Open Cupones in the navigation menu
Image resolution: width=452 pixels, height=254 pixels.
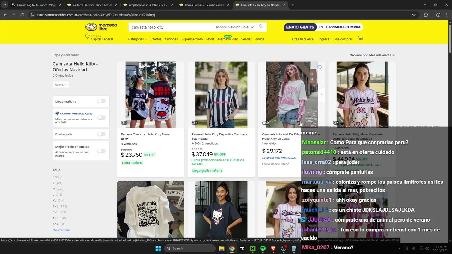pos(171,39)
